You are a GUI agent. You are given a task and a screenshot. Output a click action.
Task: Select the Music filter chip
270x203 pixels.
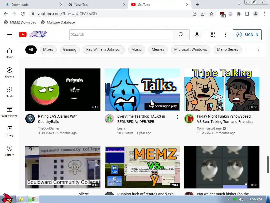137,49
